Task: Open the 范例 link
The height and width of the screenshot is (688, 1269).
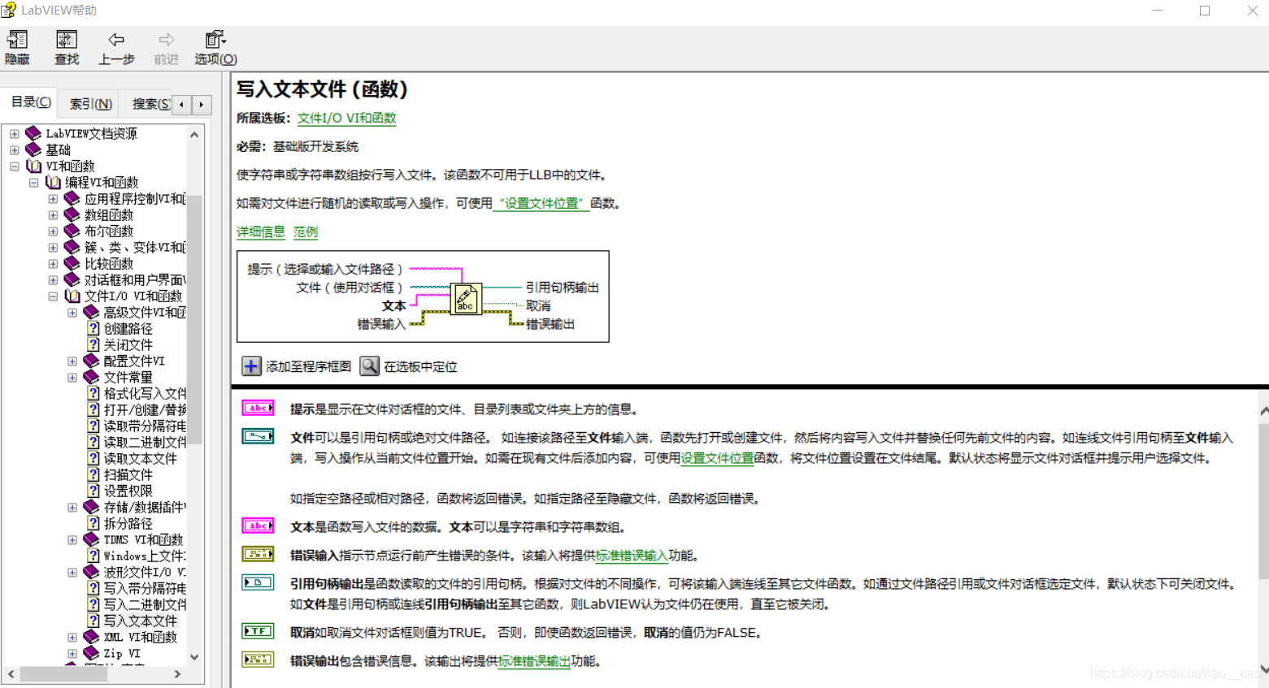Action: (x=305, y=231)
